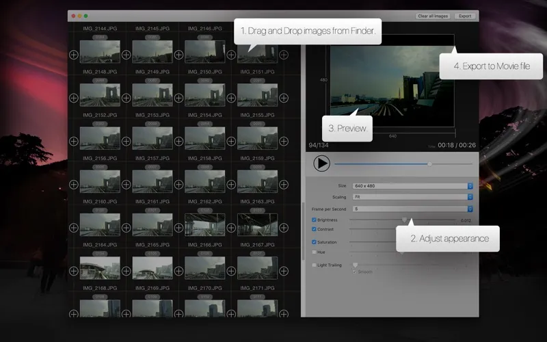This screenshot has width=547, height=342.
Task: Select the IMG_2164.JPG thumbnail
Action: click(x=100, y=268)
